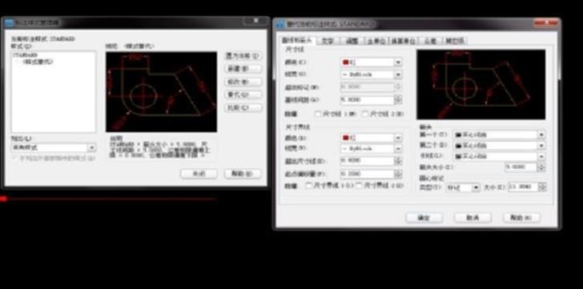
Task: Toggle hide 尺寸线 1 checkbox
Action: click(318, 113)
